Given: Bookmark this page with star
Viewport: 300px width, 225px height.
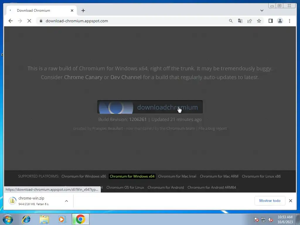Looking at the screenshot, I should click(x=259, y=21).
